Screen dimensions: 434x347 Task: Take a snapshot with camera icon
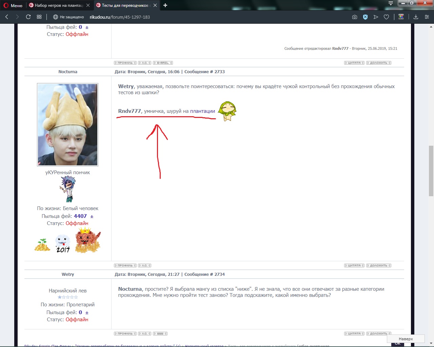[355, 17]
